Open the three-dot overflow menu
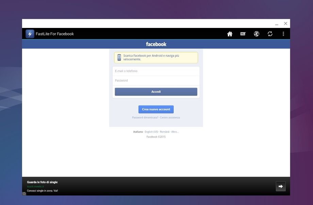 (x=283, y=34)
